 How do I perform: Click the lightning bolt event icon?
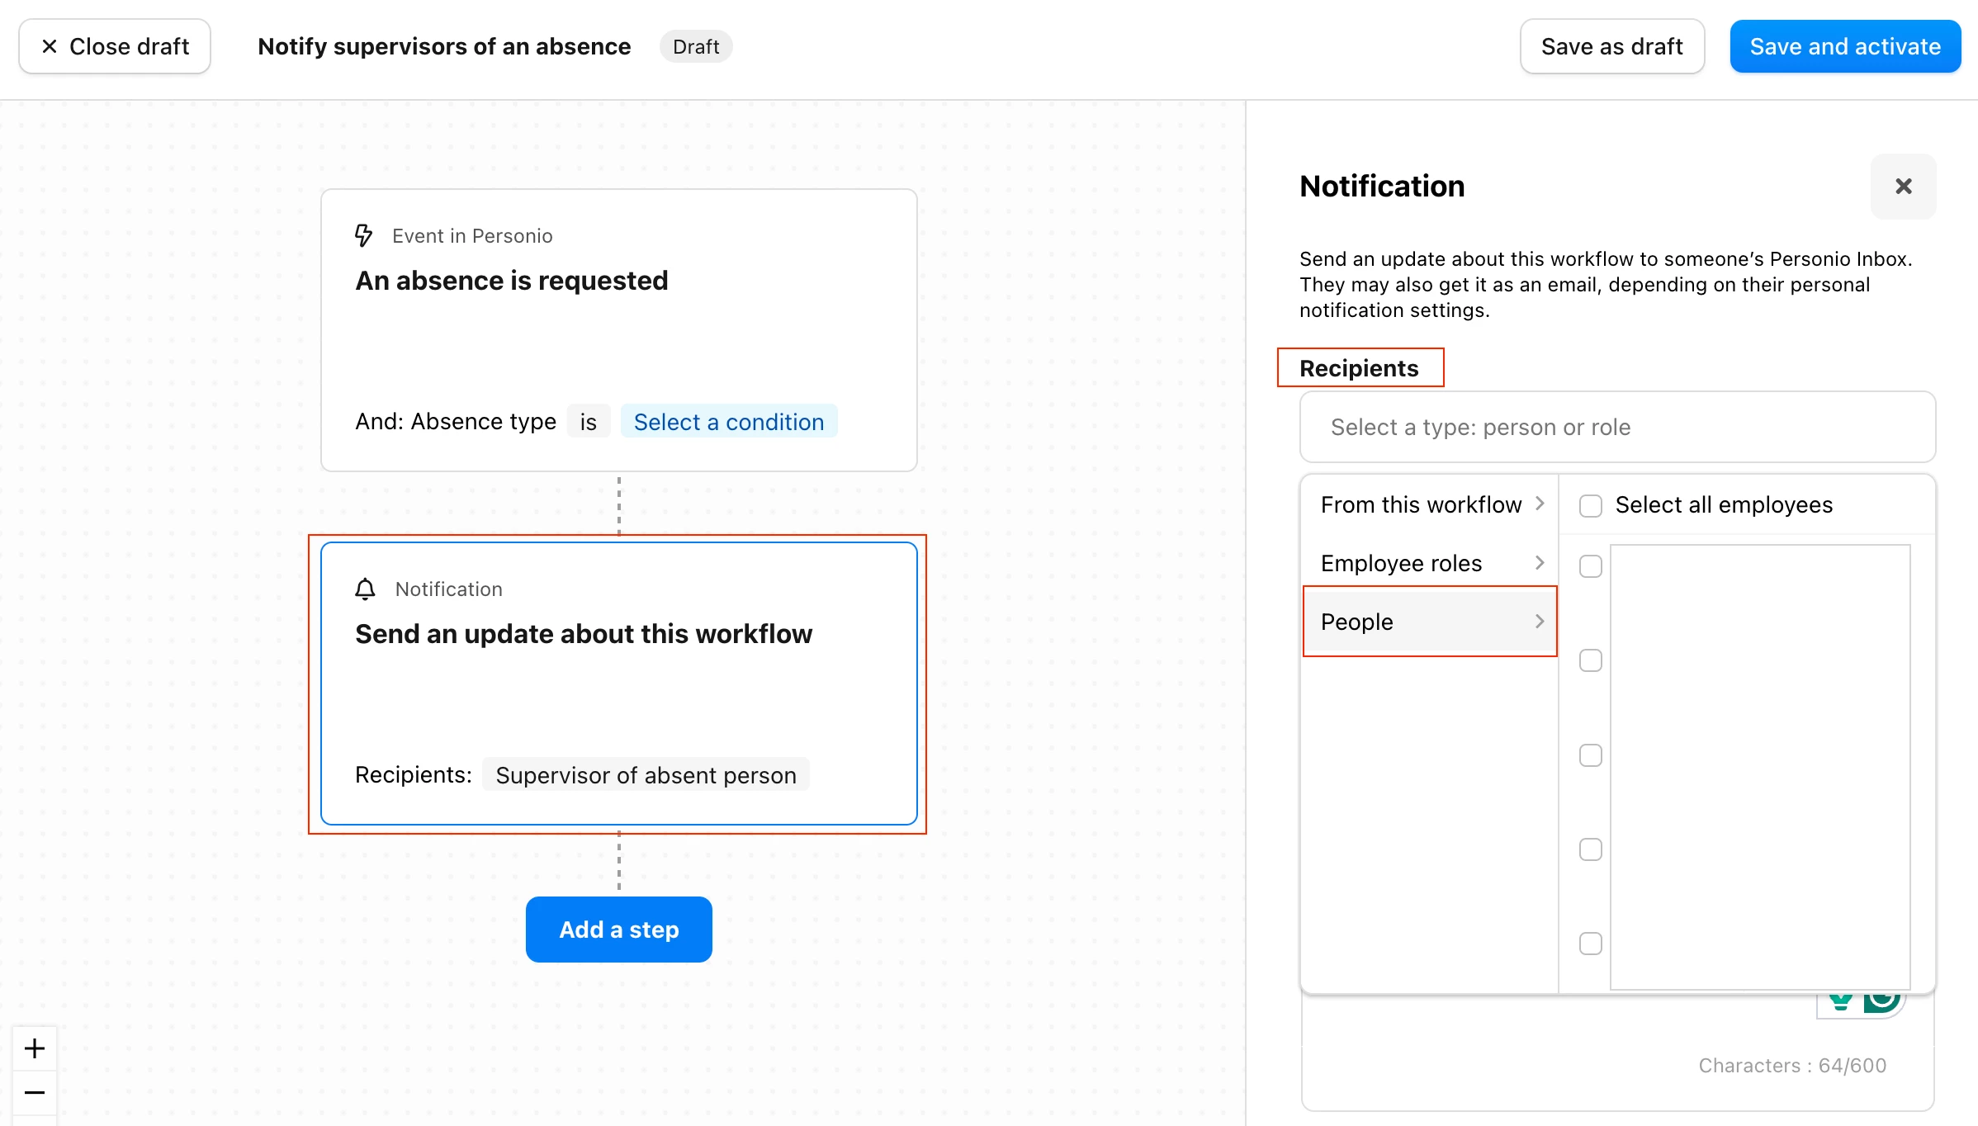tap(363, 235)
